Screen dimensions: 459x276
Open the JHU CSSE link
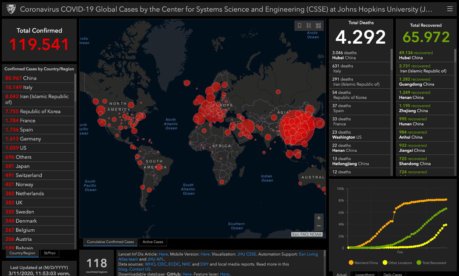(247, 254)
